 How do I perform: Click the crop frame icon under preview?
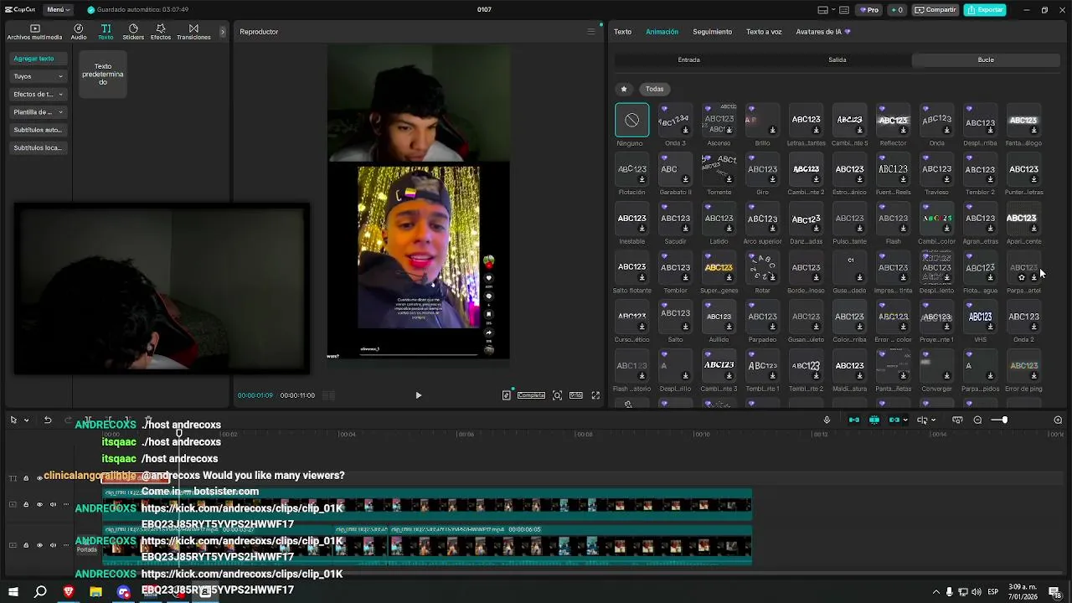[557, 395]
